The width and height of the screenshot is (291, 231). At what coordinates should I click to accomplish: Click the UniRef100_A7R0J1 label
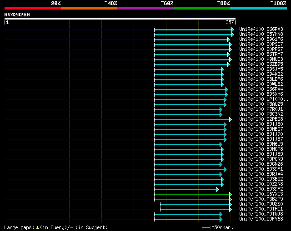[261, 109]
